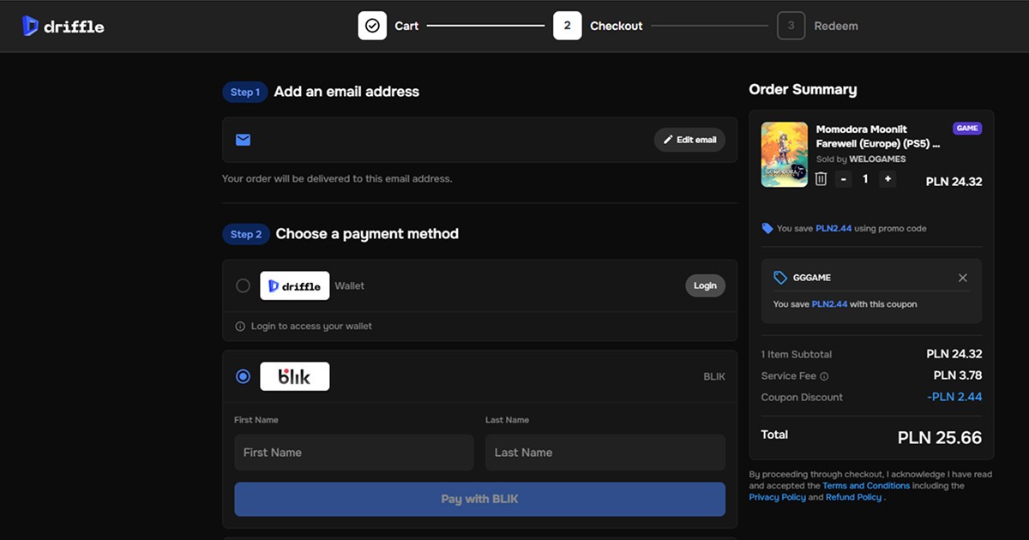1029x540 pixels.
Task: Click the info icon beside wallet login note
Action: click(240, 327)
